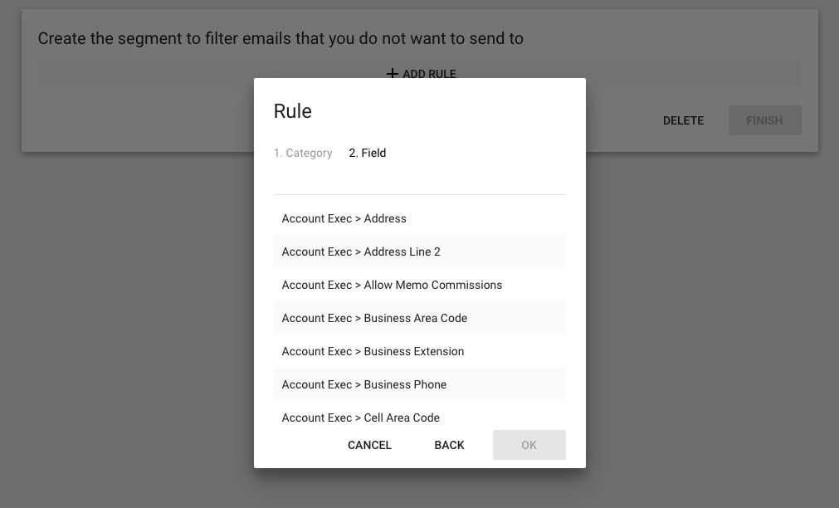Go to step 1. Category
Viewport: 839px width, 508px height.
click(303, 153)
